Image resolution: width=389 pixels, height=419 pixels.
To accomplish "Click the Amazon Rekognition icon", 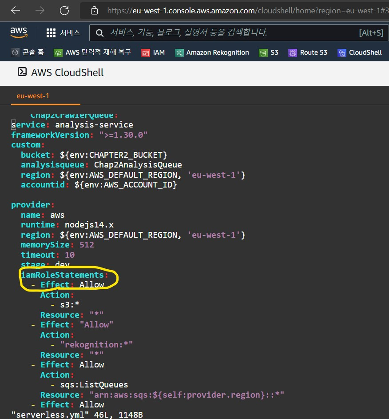I will tap(179, 53).
